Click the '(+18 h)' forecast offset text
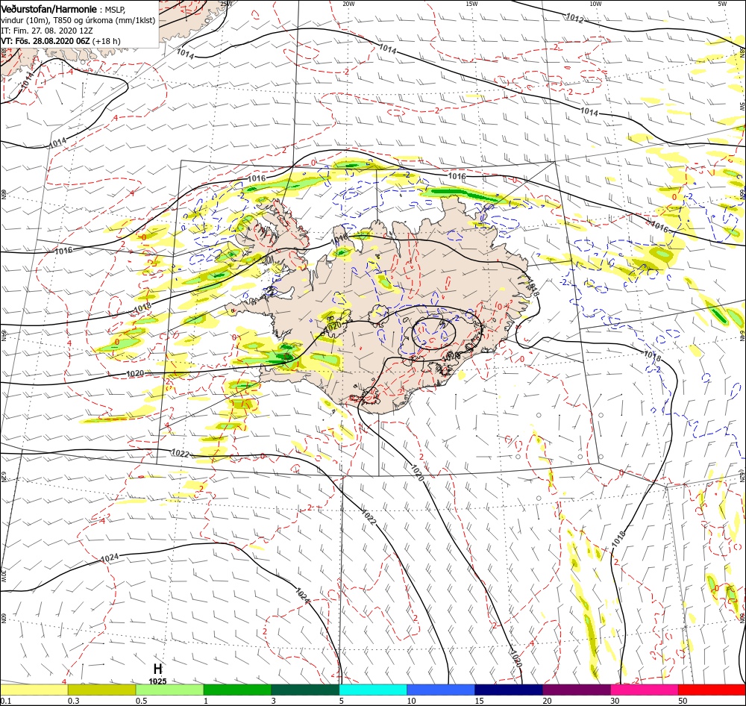This screenshot has width=746, height=706. tap(107, 41)
